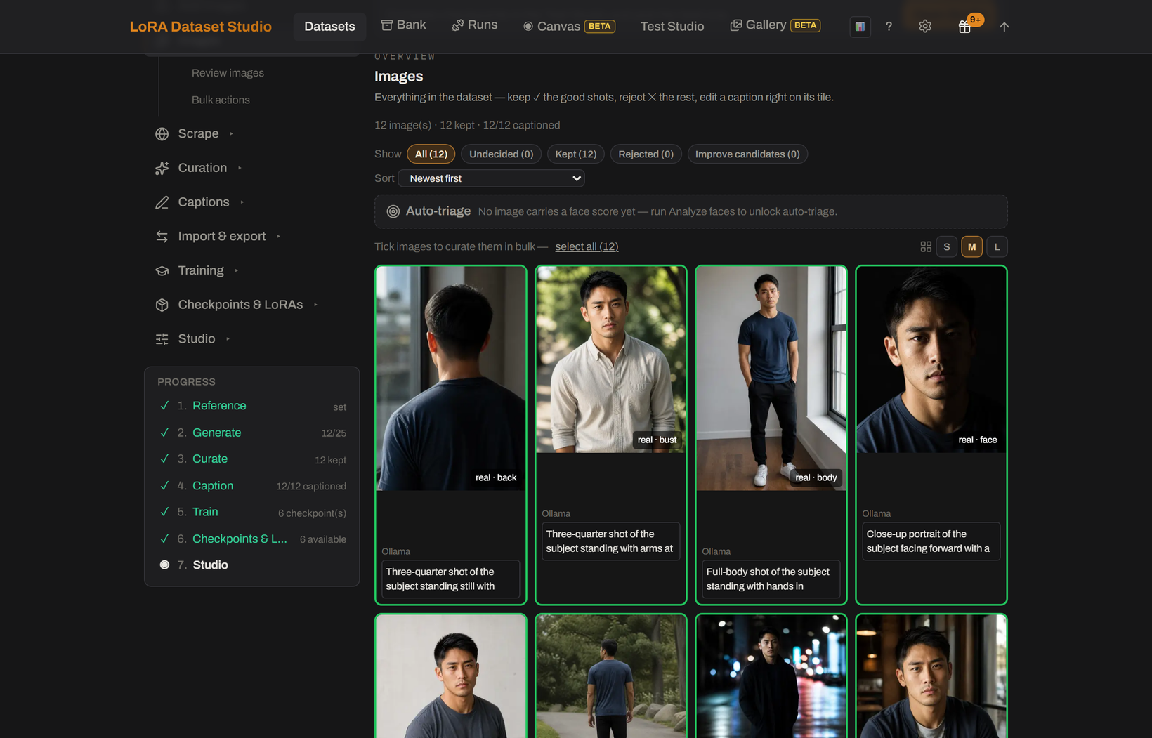Filter images by Undecided (0)
Viewport: 1152px width, 738px height.
[x=502, y=154]
